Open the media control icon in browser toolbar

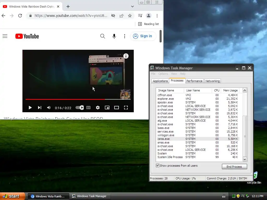point(140,16)
